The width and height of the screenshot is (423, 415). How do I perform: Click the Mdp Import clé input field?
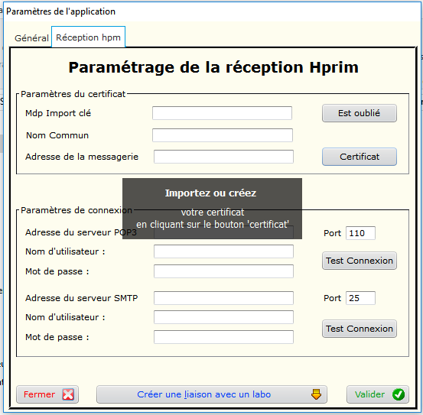222,113
